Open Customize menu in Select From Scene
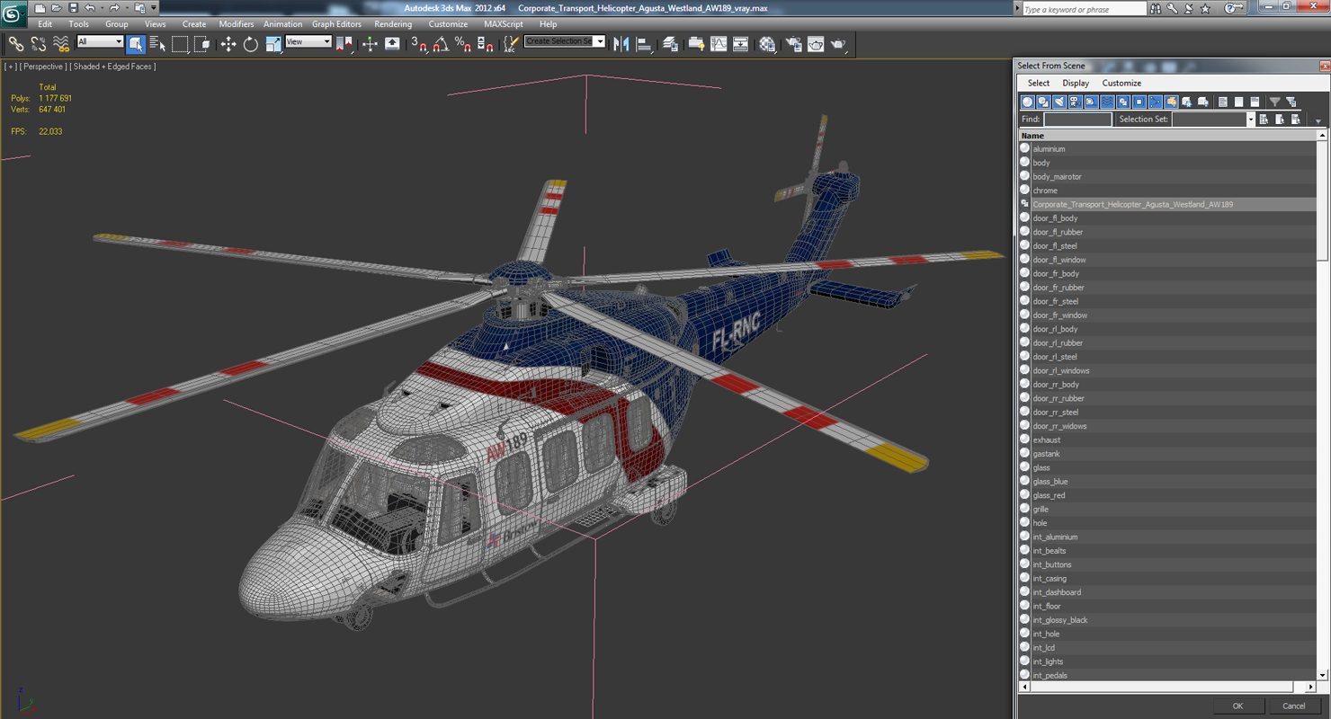 pos(1121,83)
